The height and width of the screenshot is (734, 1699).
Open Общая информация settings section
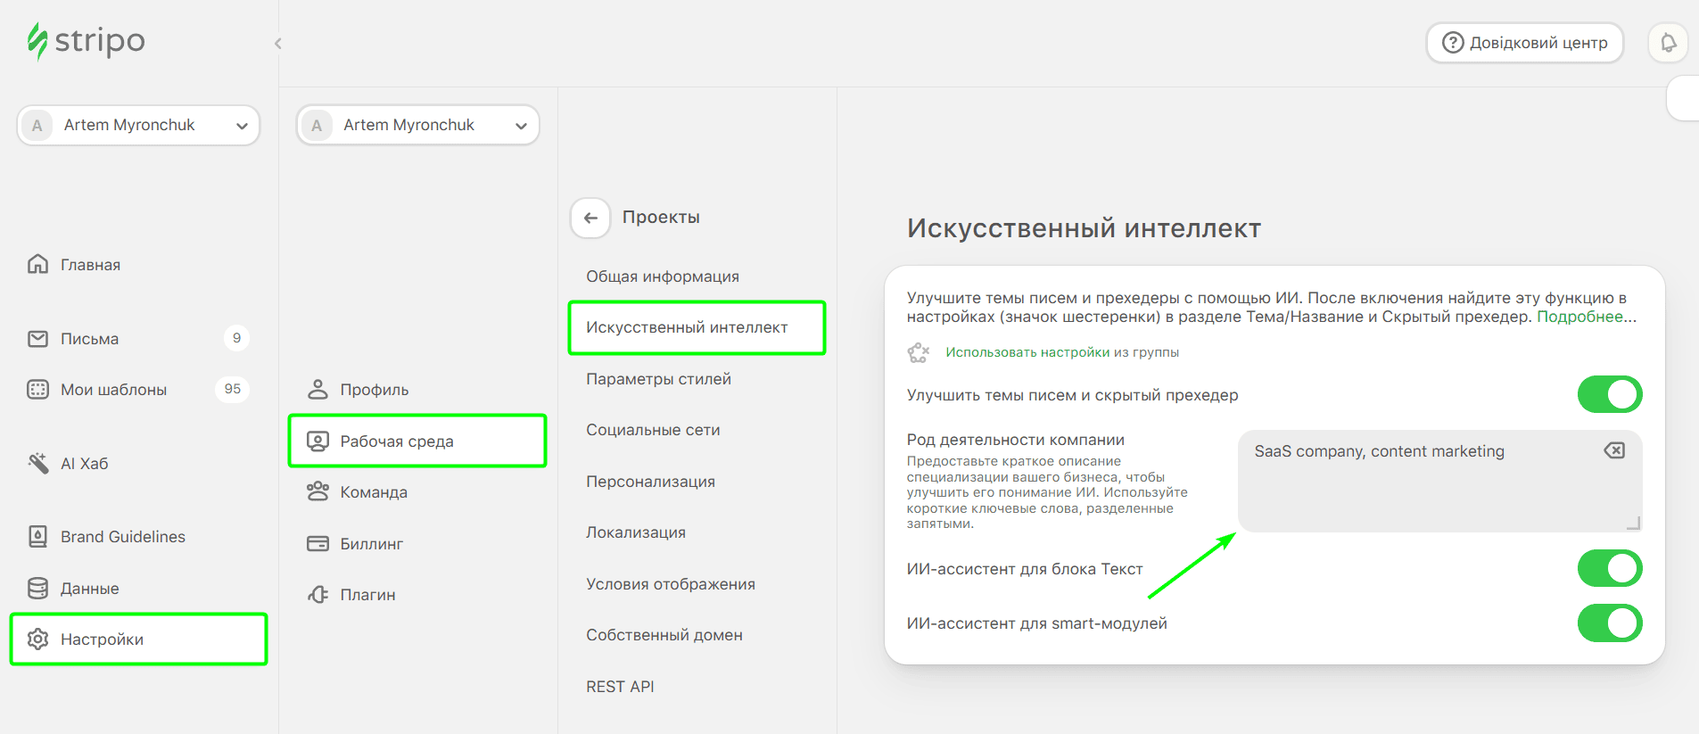point(663,276)
